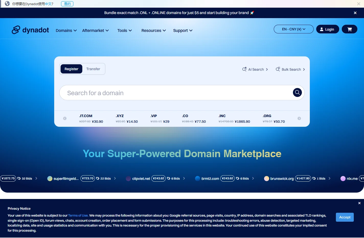Click the Dynadot logo
Screen dimensions: 364x238
tap(30, 30)
